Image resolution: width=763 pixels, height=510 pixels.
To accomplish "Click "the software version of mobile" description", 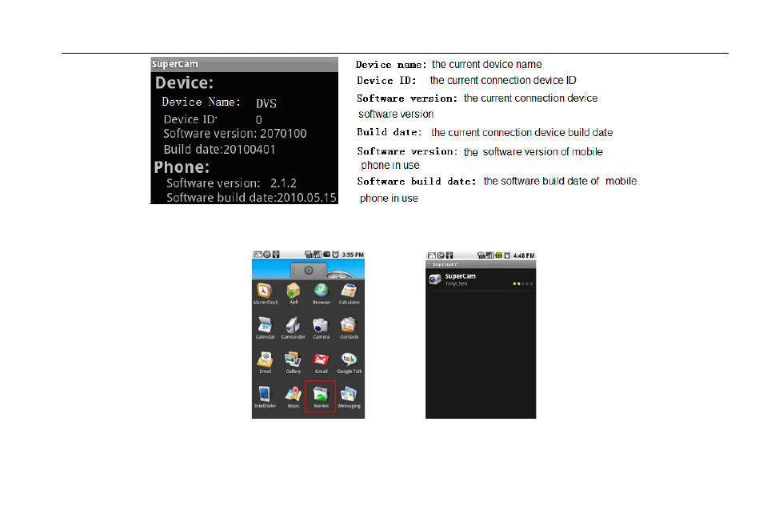I will coord(533,152).
